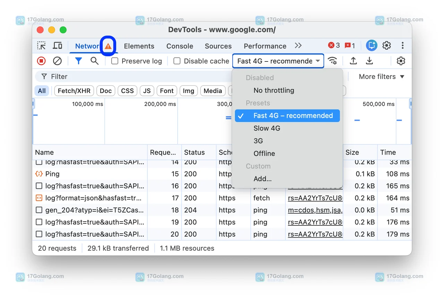Image resolution: width=444 pixels, height=298 pixels.
Task: Open network search magnifier
Action: (94, 61)
